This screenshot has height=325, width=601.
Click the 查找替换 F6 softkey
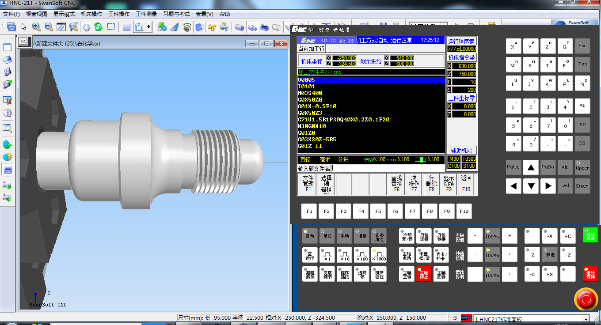(x=396, y=184)
